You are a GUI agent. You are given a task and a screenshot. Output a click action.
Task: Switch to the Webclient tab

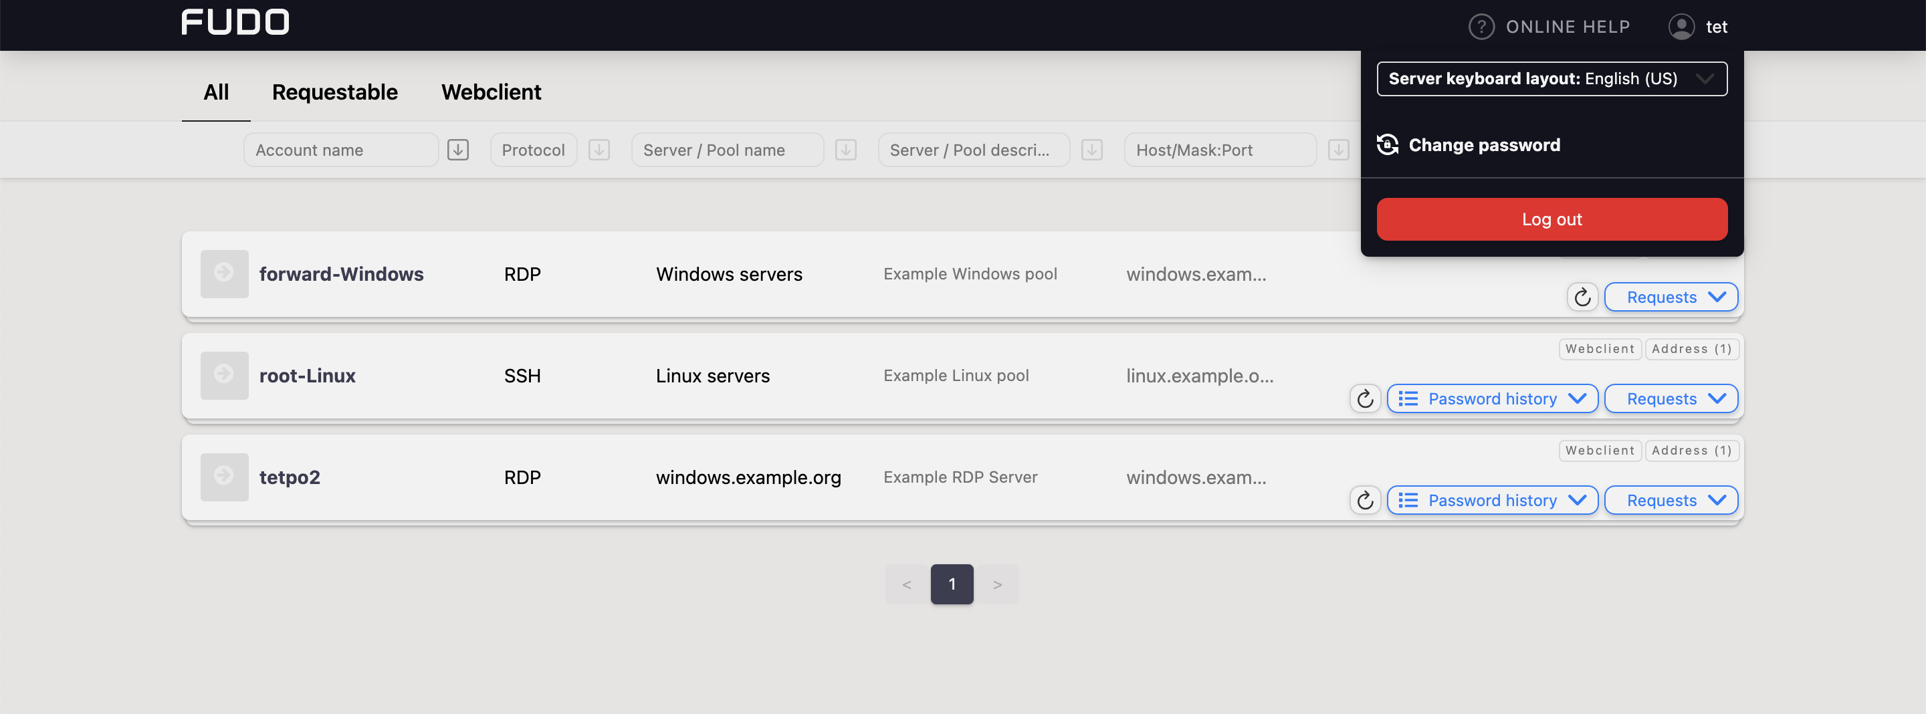pos(492,92)
